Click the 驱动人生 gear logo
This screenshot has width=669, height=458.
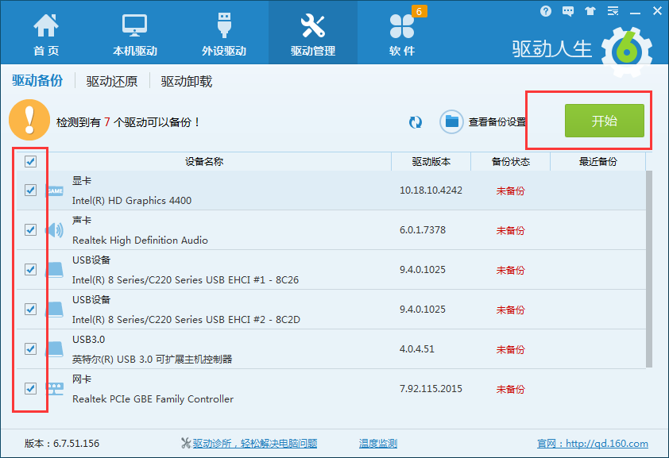[x=626, y=52]
